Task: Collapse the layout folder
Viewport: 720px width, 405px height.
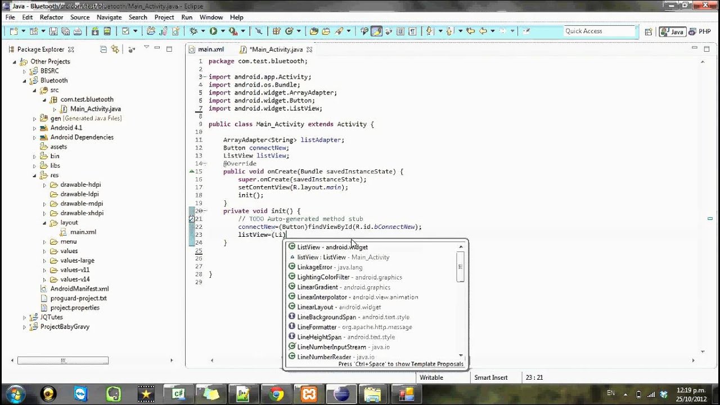Action: click(45, 223)
